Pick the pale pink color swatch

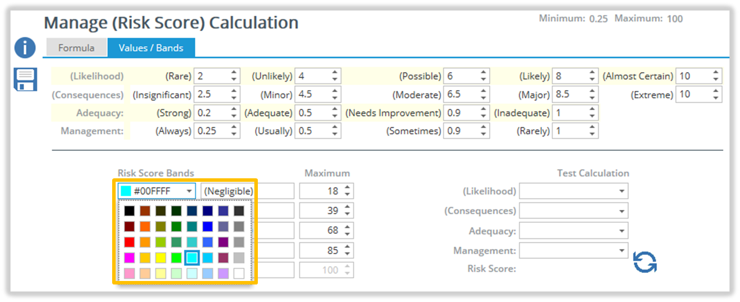click(130, 273)
